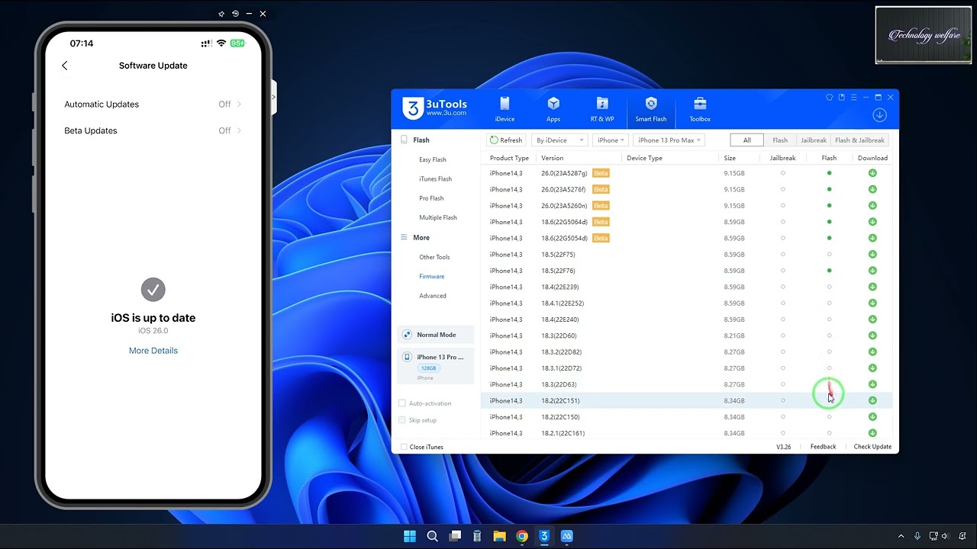This screenshot has height=549, width=977.
Task: Switch to Flash & Jailbreak filter tab
Action: (x=859, y=140)
